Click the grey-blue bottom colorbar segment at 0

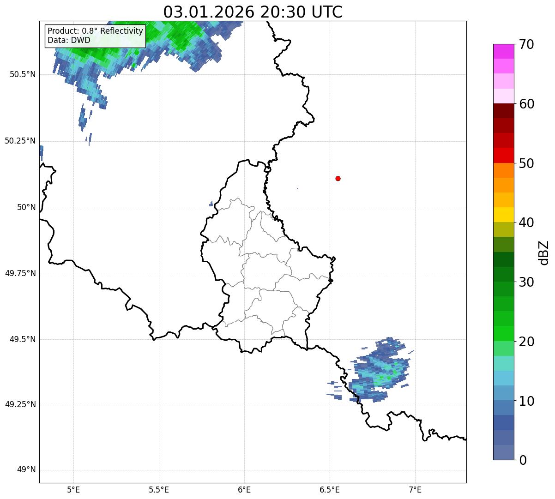[x=504, y=452]
